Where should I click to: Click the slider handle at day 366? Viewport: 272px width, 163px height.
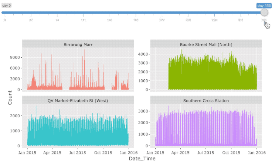264,13
